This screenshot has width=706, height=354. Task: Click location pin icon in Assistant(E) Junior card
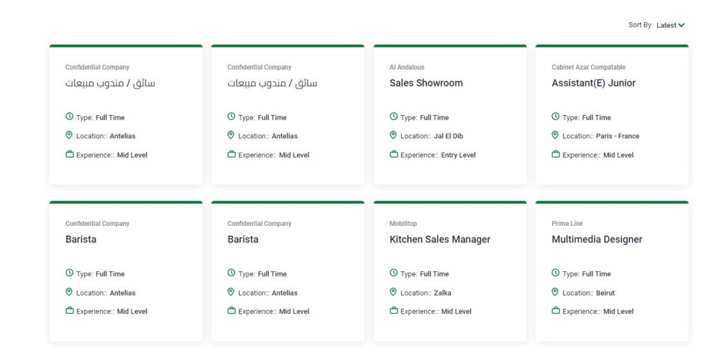pos(555,136)
